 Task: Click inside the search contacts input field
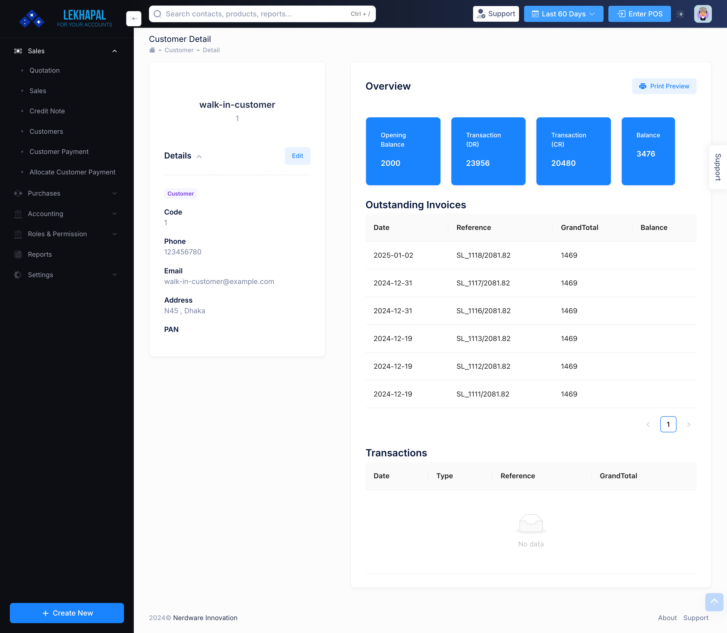click(x=247, y=14)
